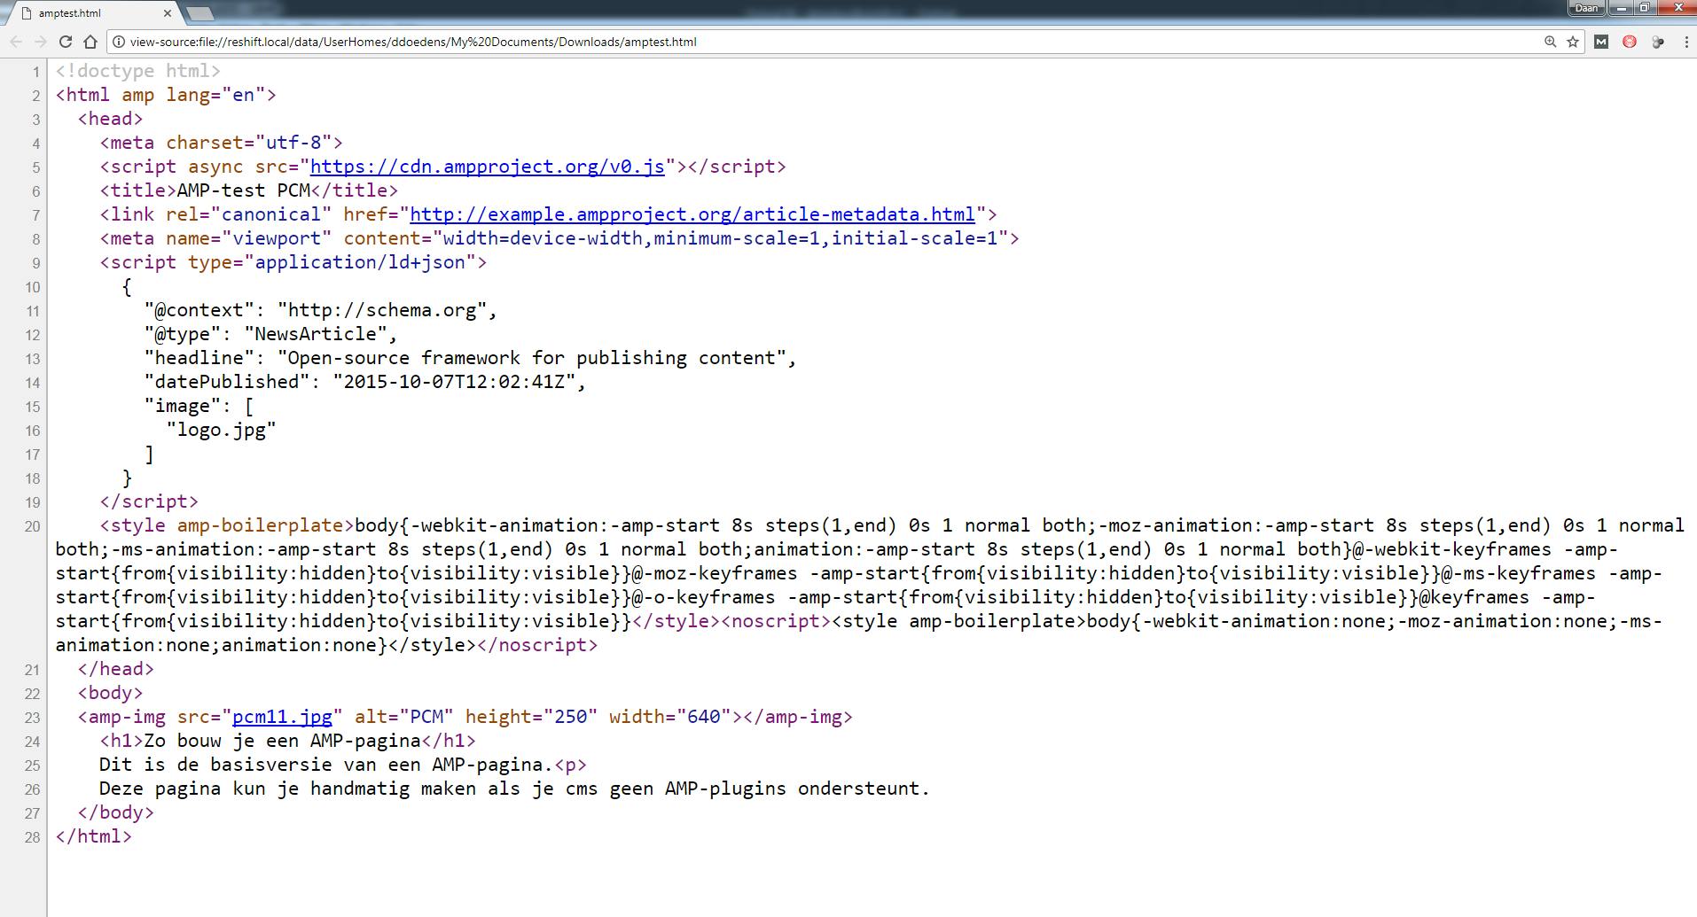This screenshot has height=917, width=1697.
Task: Click the "headline" JSON line
Action: [x=471, y=358]
